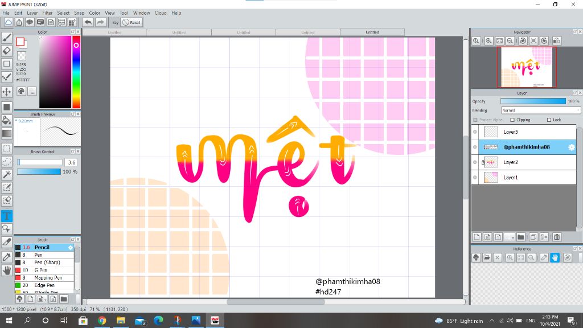This screenshot has height=328, width=583.
Task: Click the foreground color swatch
Action: (x=20, y=42)
